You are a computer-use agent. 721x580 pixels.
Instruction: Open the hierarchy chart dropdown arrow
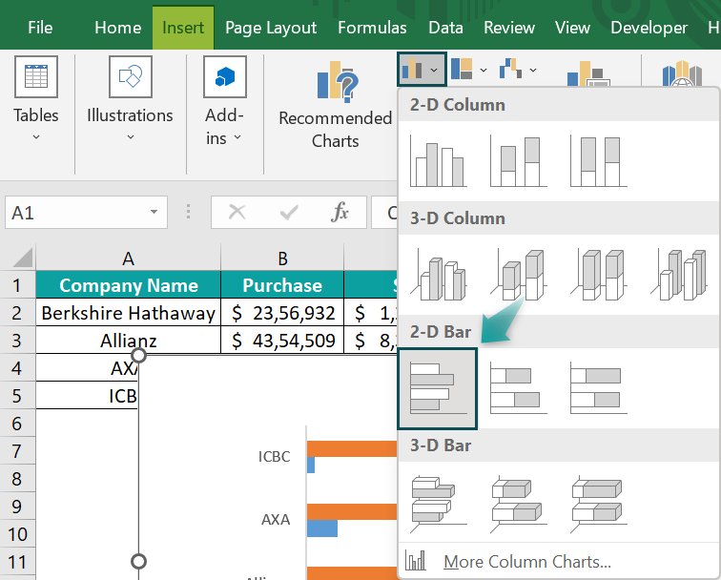point(484,70)
